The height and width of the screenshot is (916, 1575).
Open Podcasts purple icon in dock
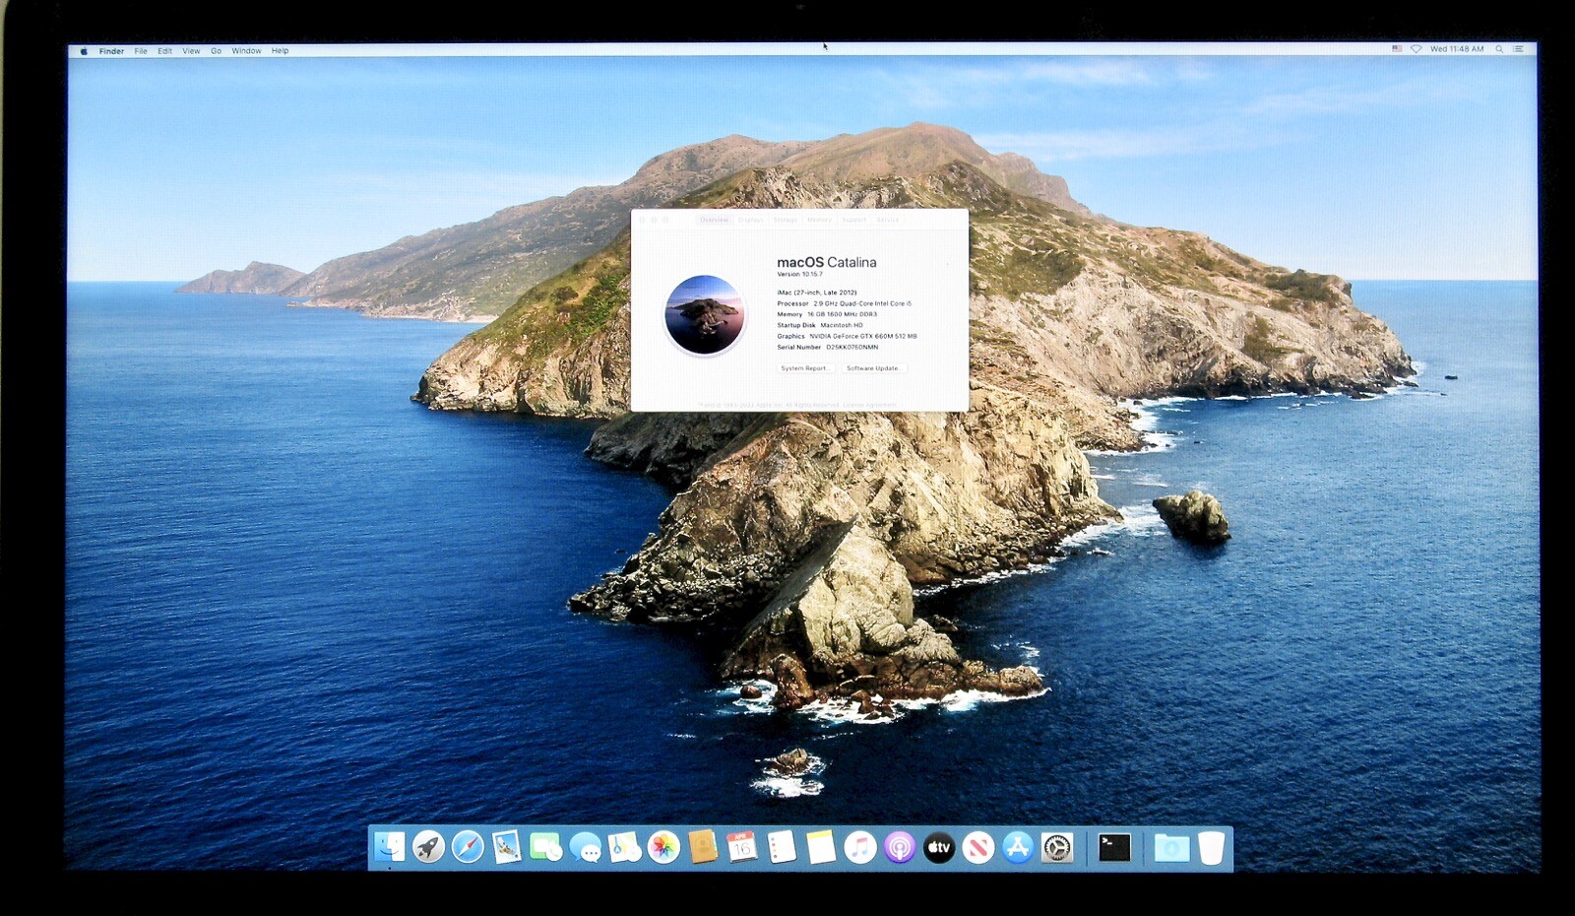(x=900, y=846)
